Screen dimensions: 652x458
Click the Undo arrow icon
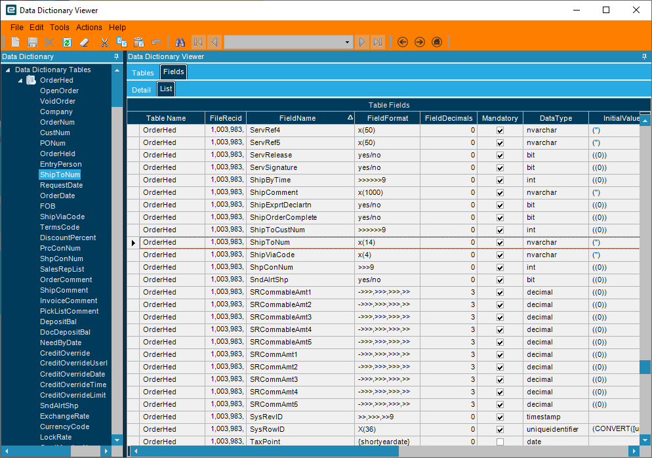(156, 42)
